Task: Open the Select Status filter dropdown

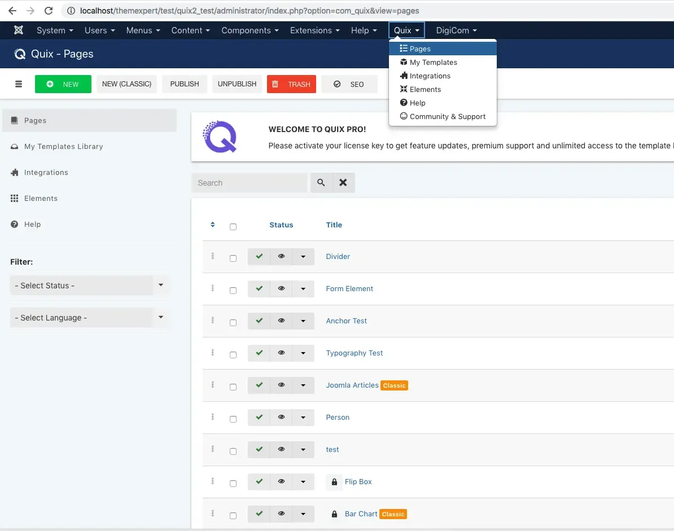Action: click(x=89, y=286)
